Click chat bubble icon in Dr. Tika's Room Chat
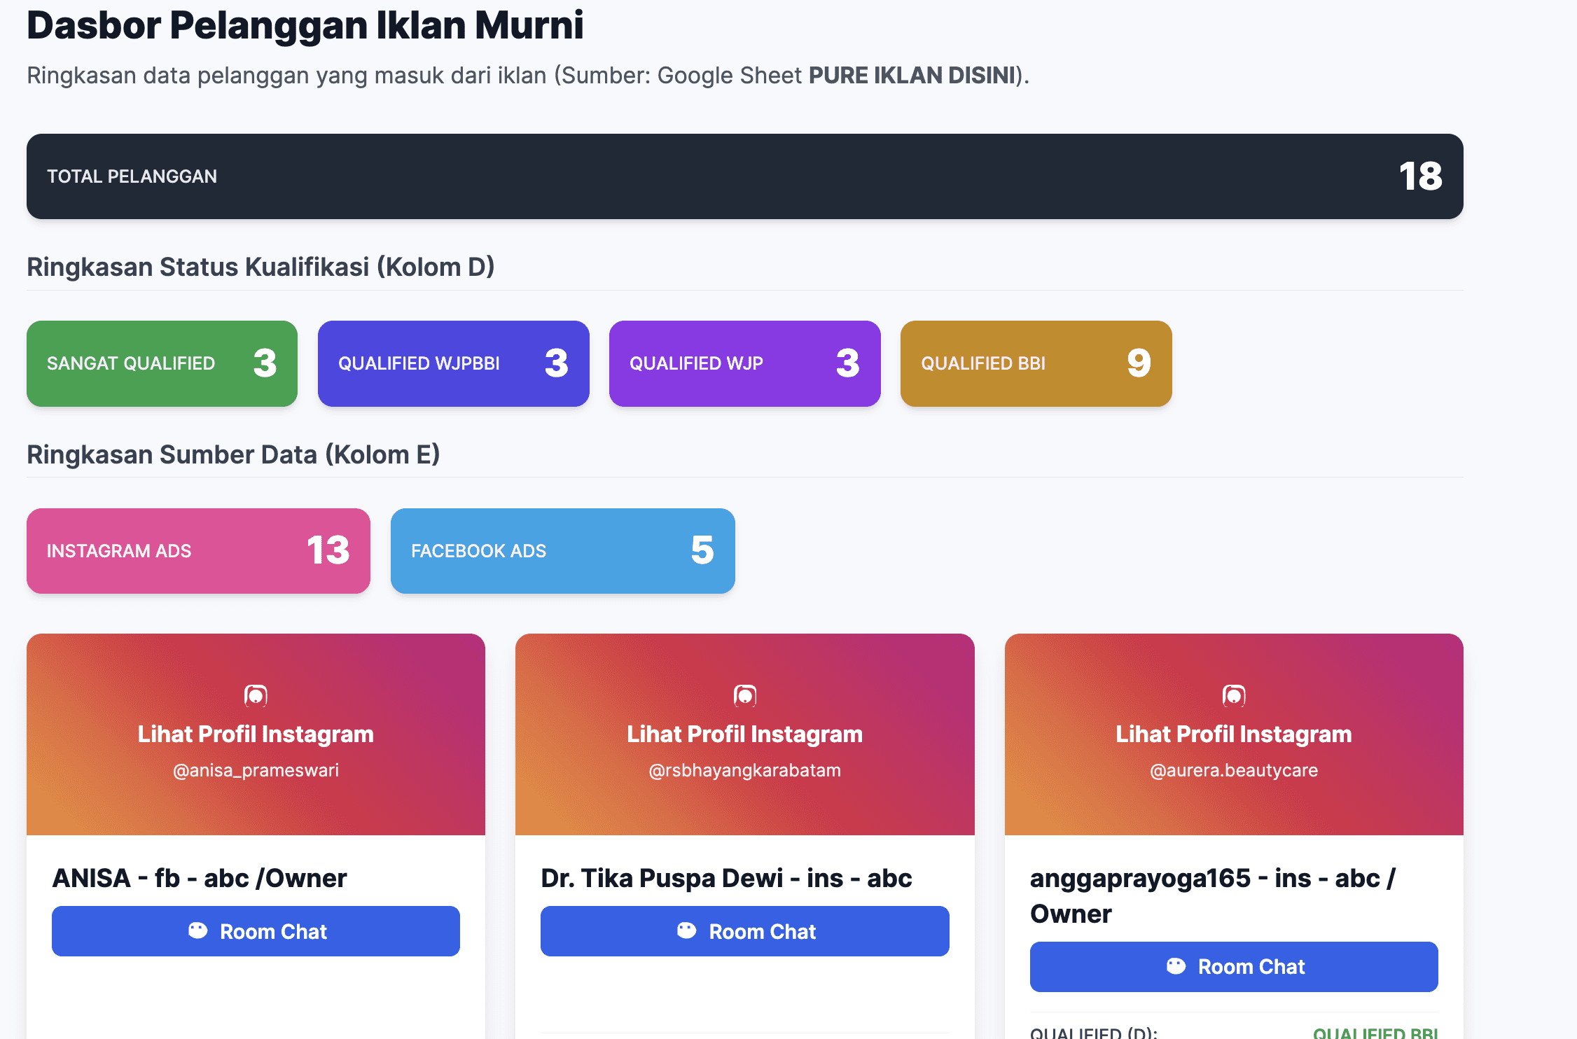The width and height of the screenshot is (1577, 1039). coord(687,930)
